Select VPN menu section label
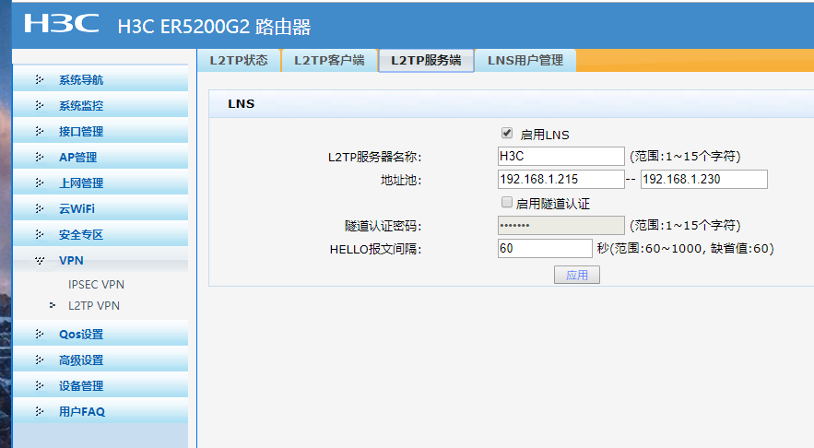 point(71,261)
